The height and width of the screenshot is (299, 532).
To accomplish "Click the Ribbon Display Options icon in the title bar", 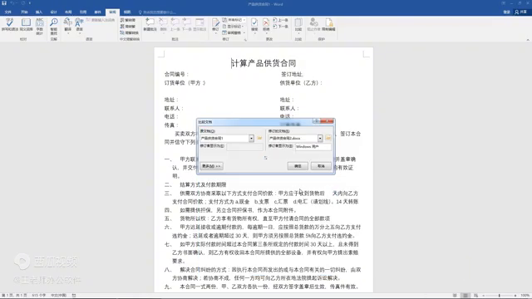I will coord(503,3).
